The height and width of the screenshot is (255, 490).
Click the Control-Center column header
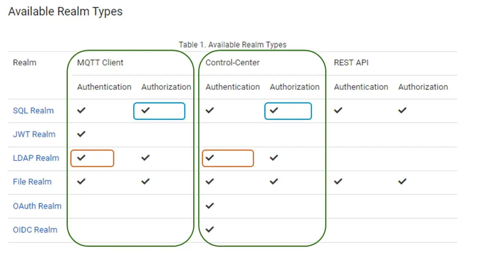233,62
